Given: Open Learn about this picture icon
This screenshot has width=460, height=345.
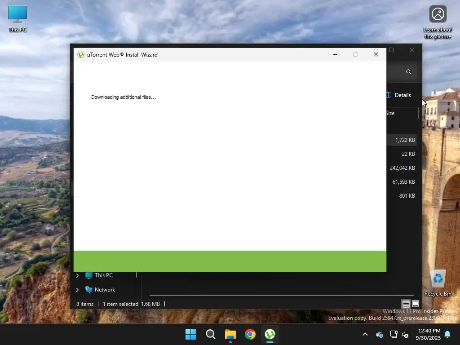Looking at the screenshot, I should point(438,22).
